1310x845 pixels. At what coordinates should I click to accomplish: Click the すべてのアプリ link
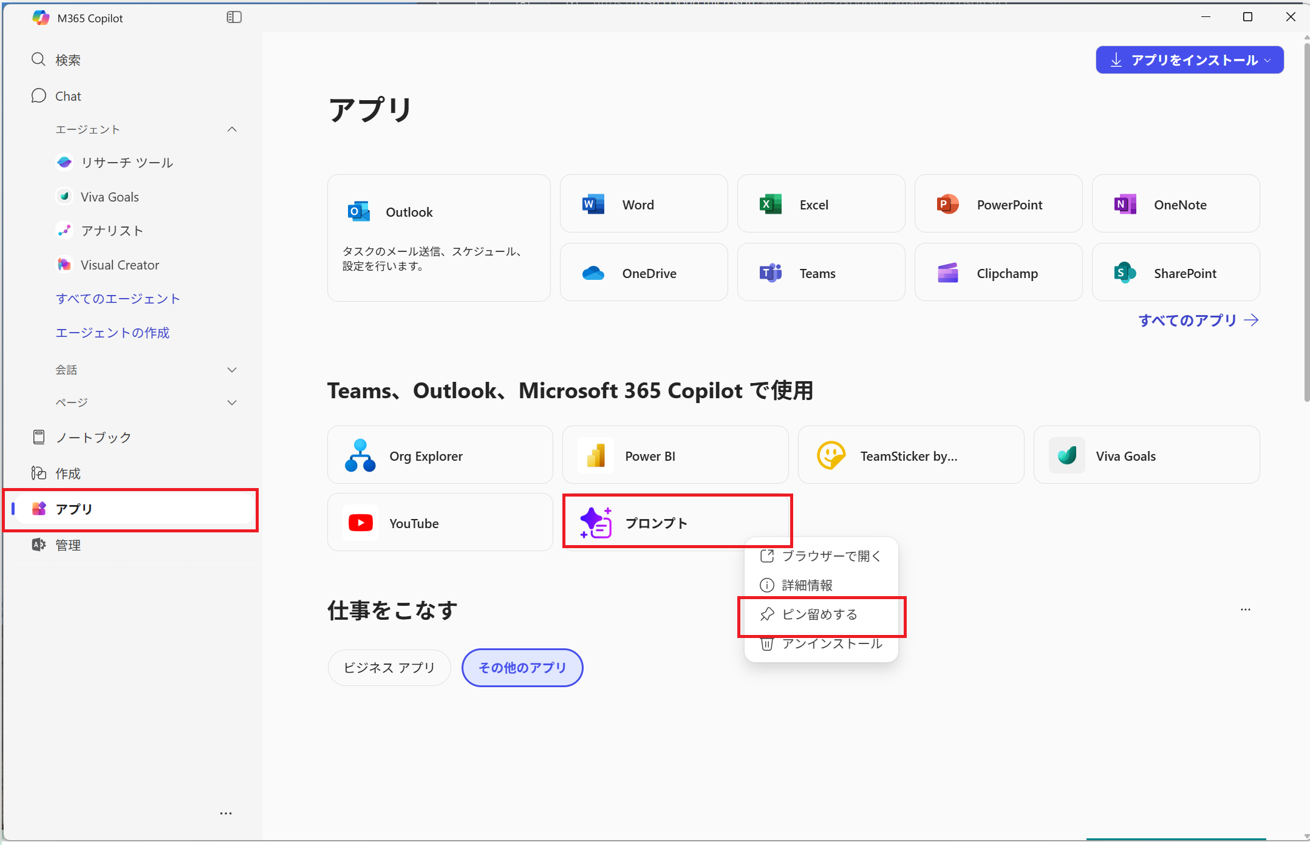tap(1187, 320)
